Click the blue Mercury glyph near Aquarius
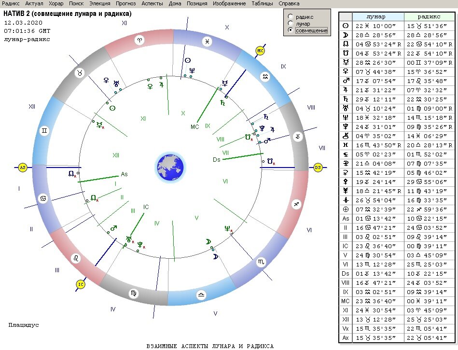Image resolution: width=458 pixels, height=350 pixels. click(x=224, y=84)
